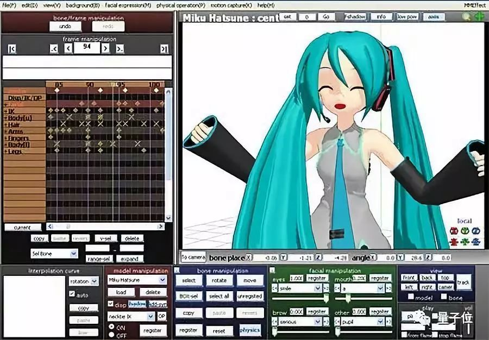This screenshot has height=340, width=489.
Task: Click the angle Y value field
Action: (x=415, y=258)
